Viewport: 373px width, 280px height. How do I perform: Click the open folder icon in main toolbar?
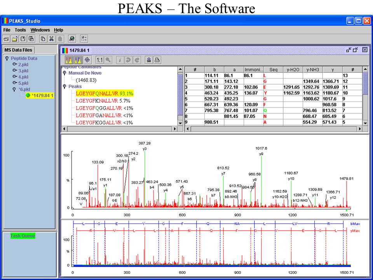(x=7, y=39)
